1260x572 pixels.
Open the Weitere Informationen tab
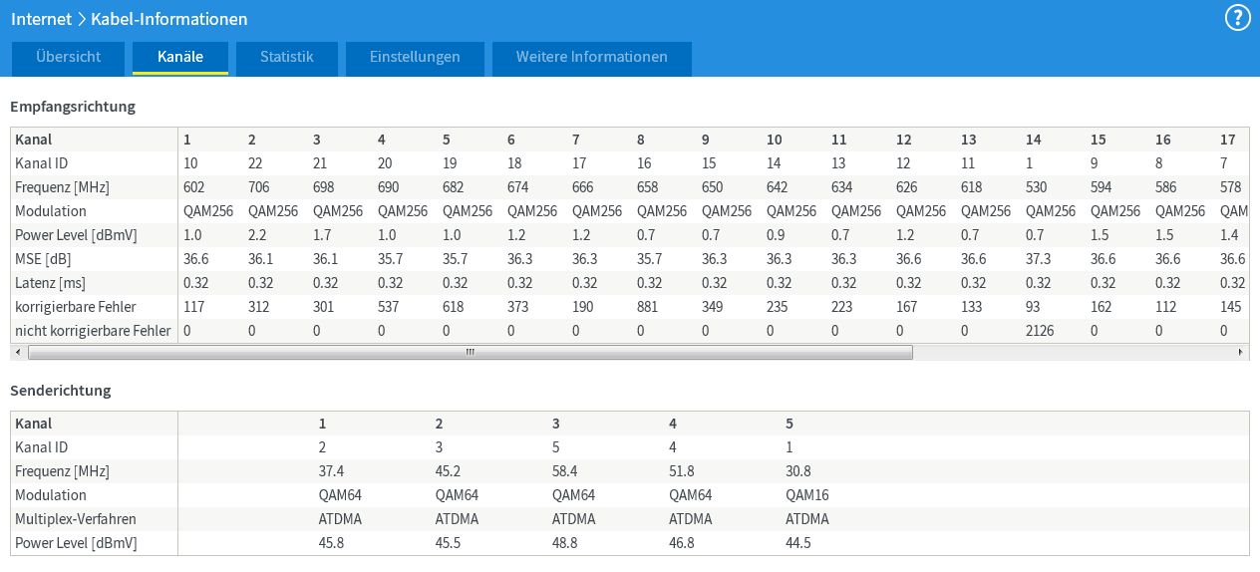tap(591, 58)
